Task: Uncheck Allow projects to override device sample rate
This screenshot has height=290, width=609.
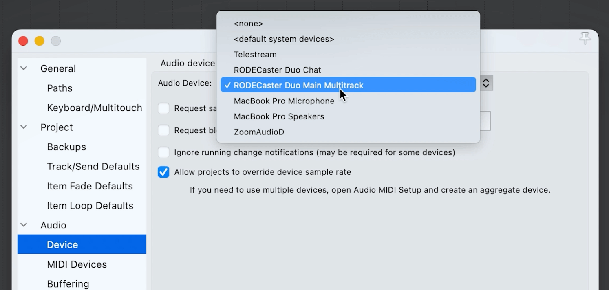Action: pyautogui.click(x=163, y=172)
